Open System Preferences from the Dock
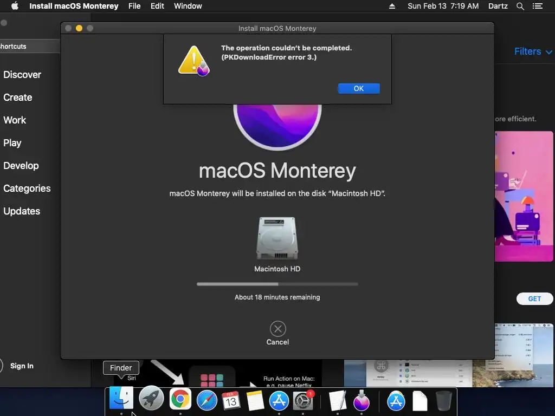 pos(303,401)
